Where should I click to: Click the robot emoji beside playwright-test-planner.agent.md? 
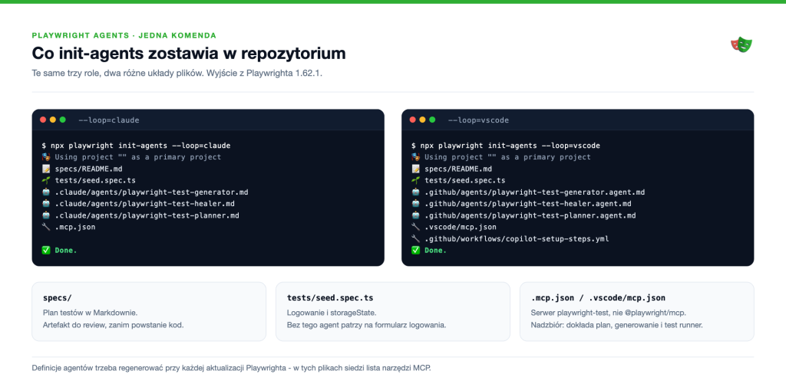415,215
